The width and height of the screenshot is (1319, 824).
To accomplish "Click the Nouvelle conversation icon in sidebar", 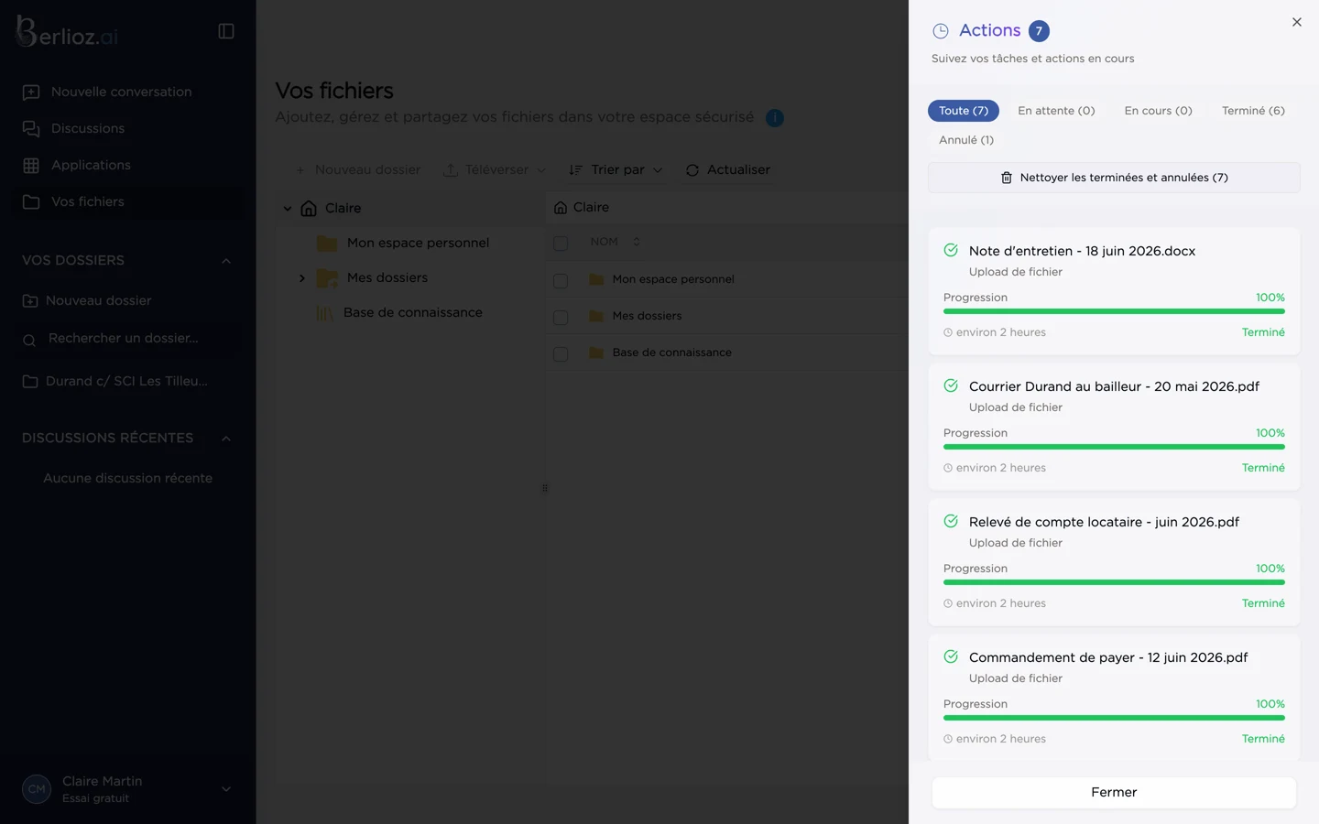I will (x=31, y=92).
